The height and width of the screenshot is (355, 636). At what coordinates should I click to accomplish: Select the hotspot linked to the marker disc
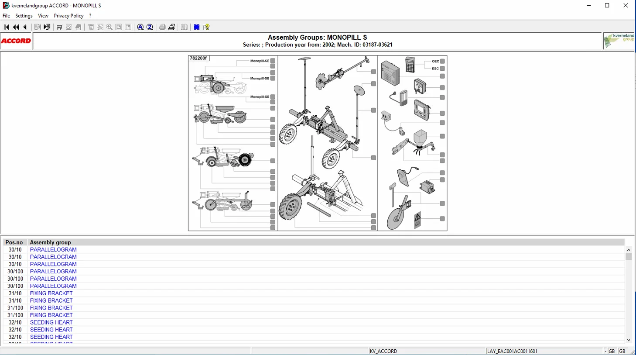pyautogui.click(x=373, y=84)
